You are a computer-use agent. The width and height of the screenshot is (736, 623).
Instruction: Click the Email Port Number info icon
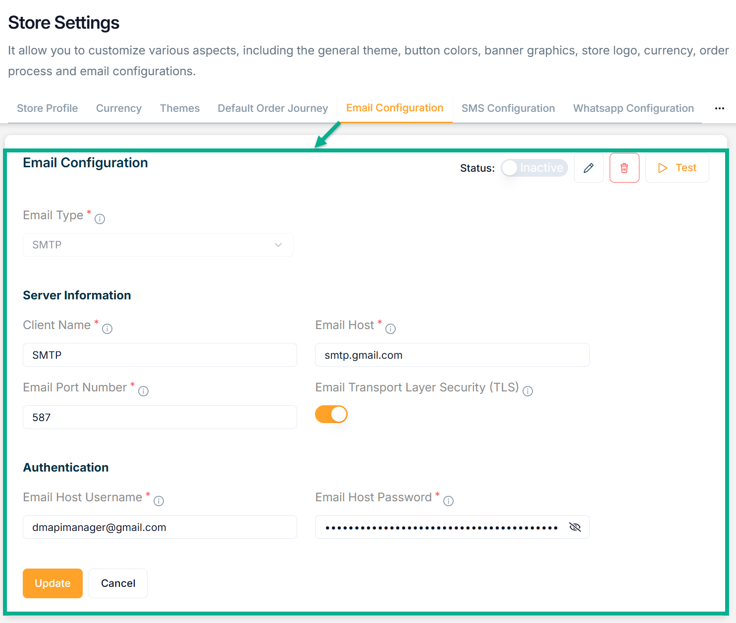pos(143,391)
